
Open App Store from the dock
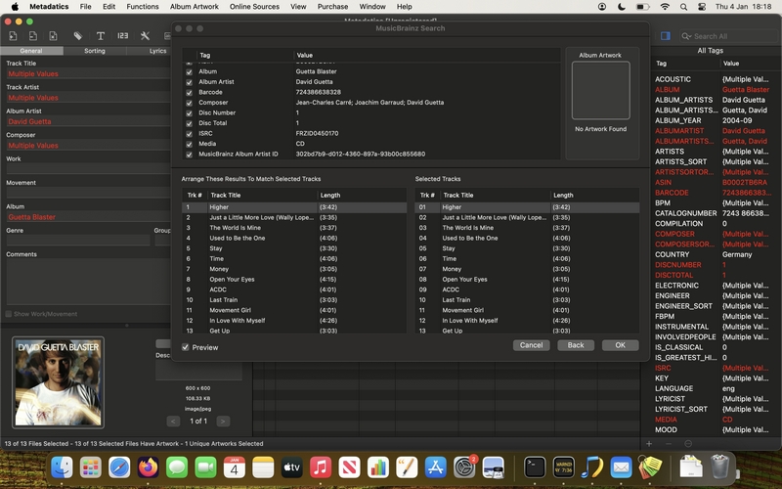(x=435, y=467)
